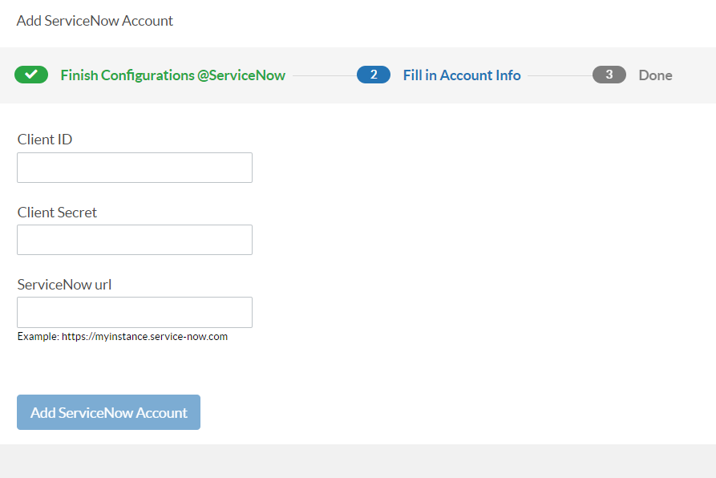716x478 pixels.
Task: Go back to Finish Configurations @ServiceNow step
Action: coord(172,75)
